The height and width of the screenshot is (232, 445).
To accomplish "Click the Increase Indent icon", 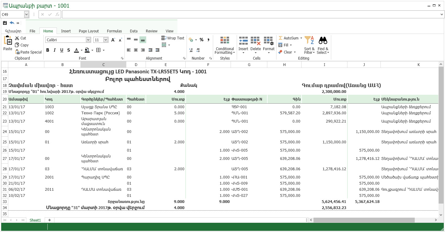I will click(x=158, y=50).
